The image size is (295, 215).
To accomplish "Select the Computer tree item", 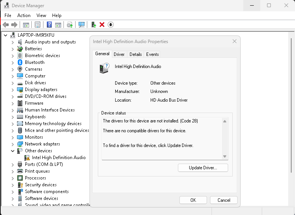I will 35,76.
